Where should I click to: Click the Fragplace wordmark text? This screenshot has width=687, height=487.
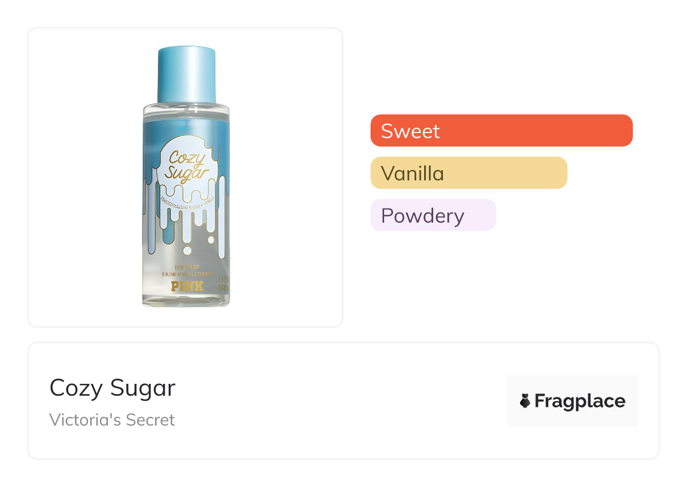coord(580,401)
